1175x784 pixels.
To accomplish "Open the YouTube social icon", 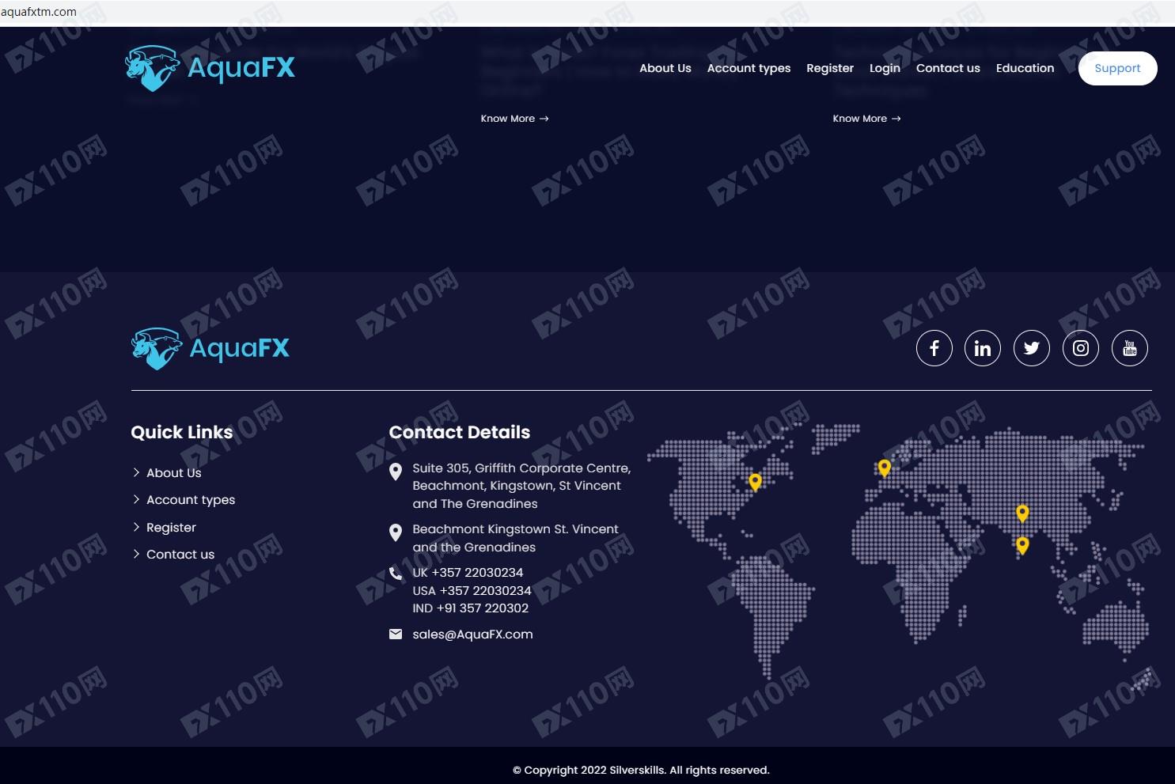I will tap(1129, 348).
